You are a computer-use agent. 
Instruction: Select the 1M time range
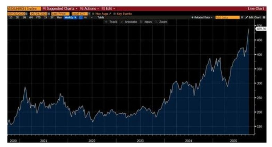pyautogui.click(x=24, y=17)
